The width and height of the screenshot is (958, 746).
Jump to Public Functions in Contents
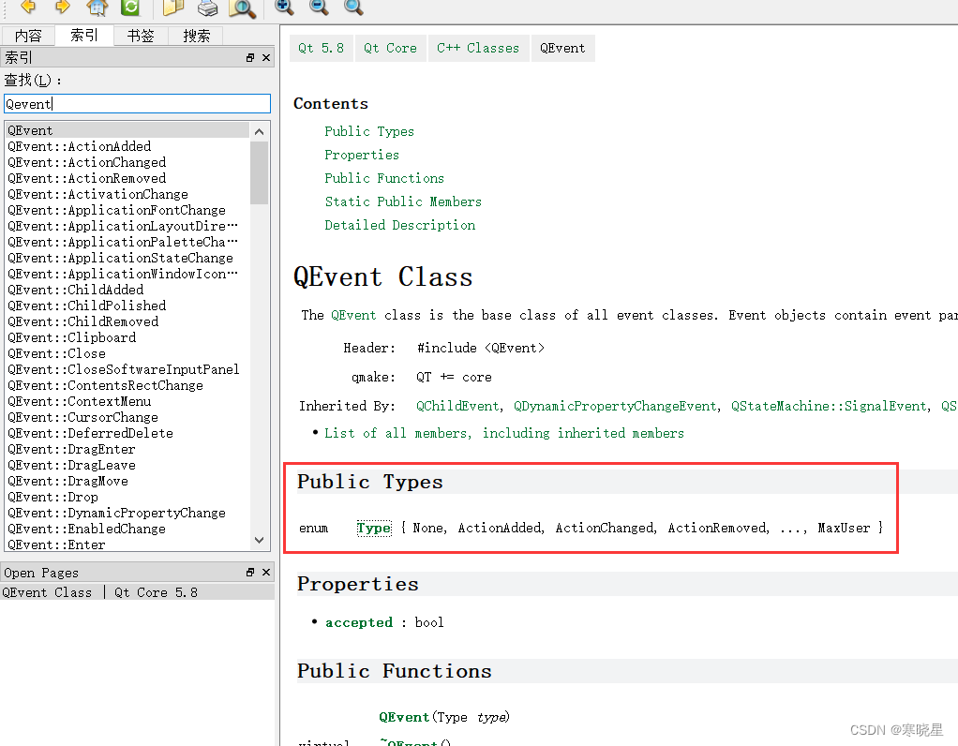(x=384, y=178)
